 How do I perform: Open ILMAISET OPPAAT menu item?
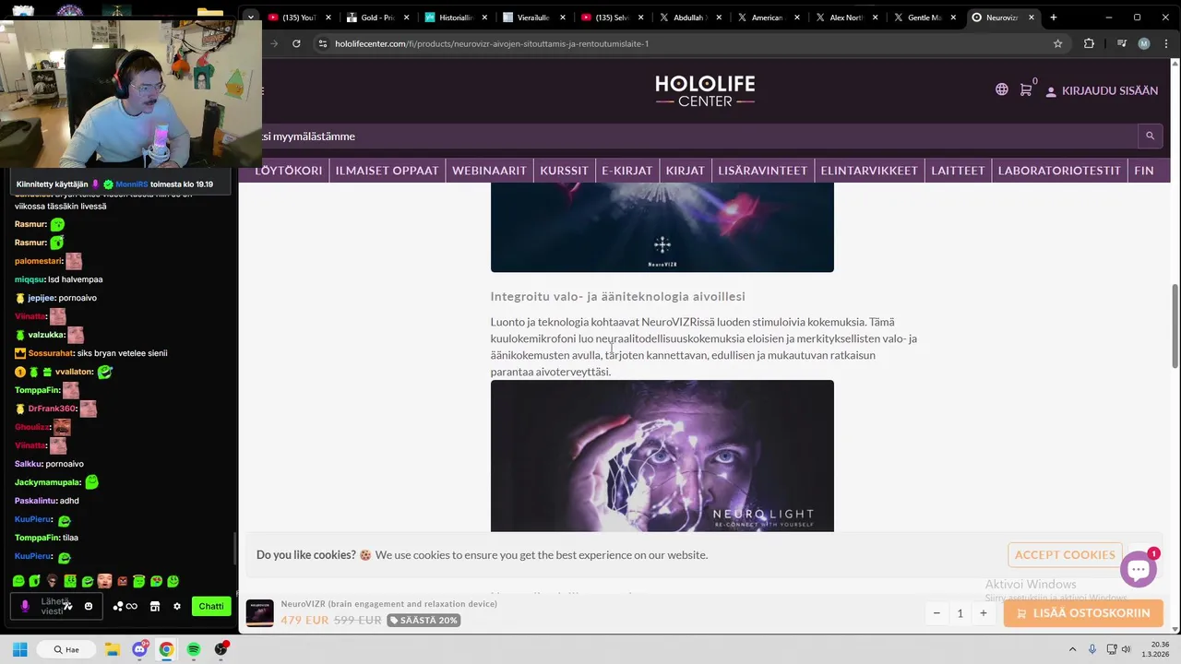coord(387,171)
